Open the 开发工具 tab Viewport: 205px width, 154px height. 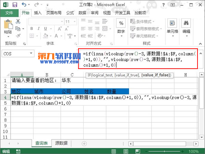122,13
